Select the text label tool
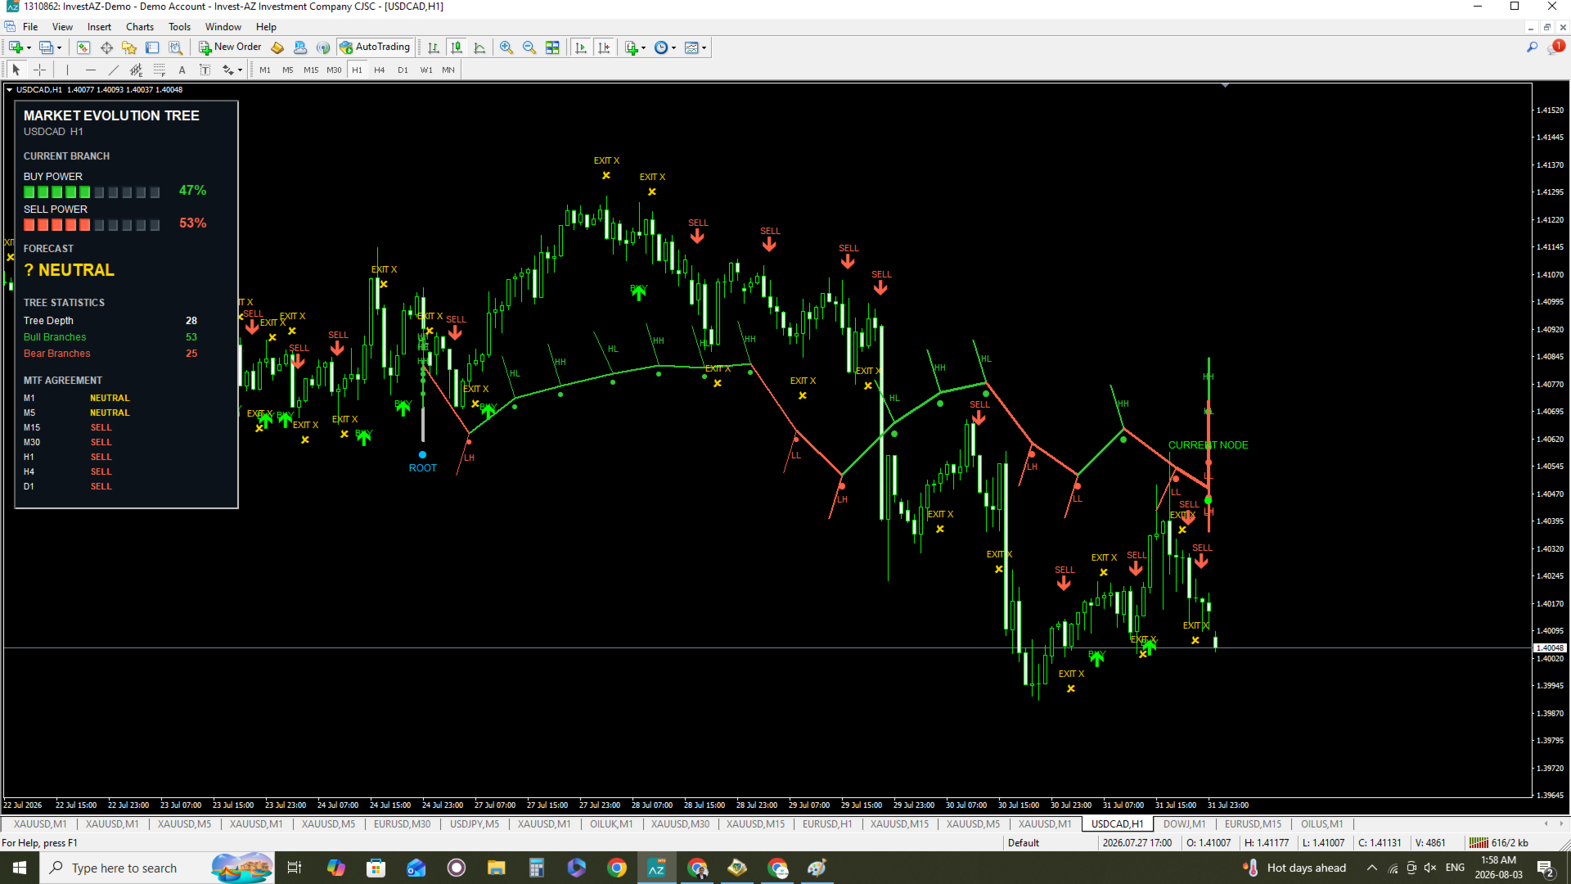This screenshot has height=884, width=1571. 205,70
